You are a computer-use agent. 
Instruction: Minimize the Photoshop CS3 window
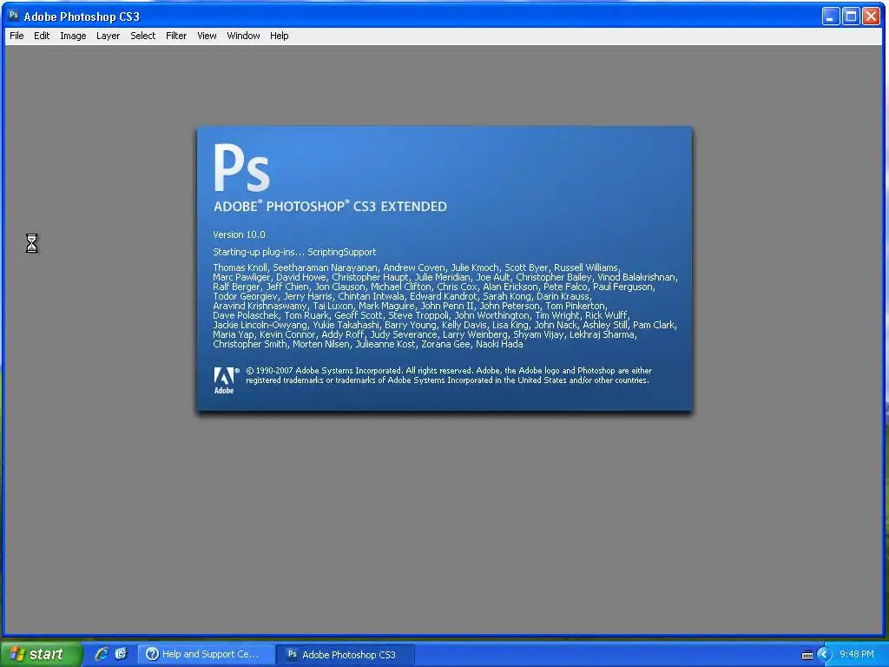831,16
